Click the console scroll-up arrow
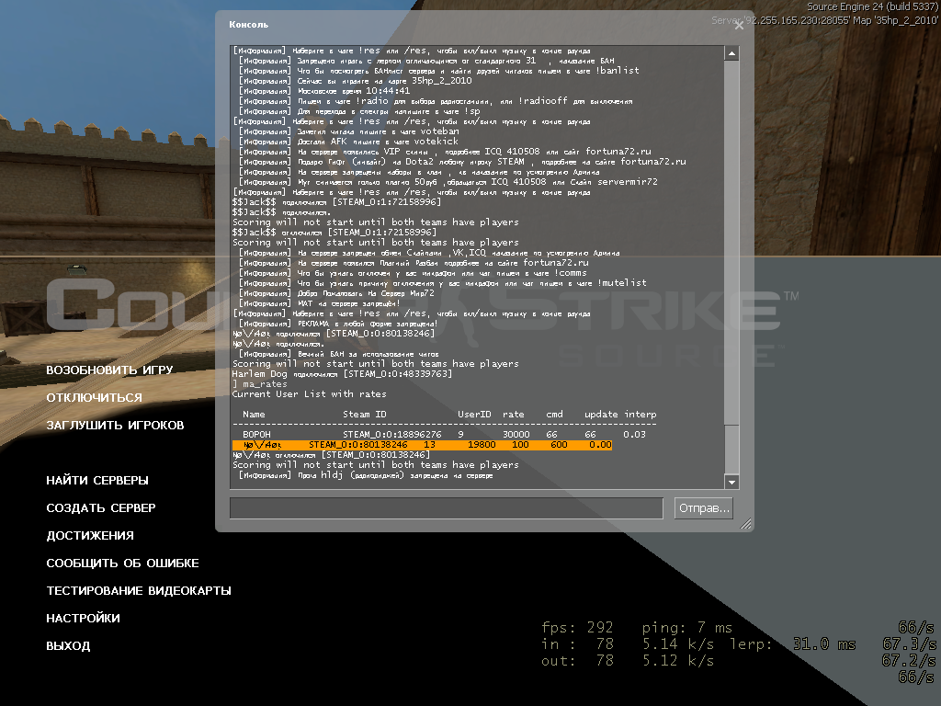The width and height of the screenshot is (941, 706). (731, 53)
